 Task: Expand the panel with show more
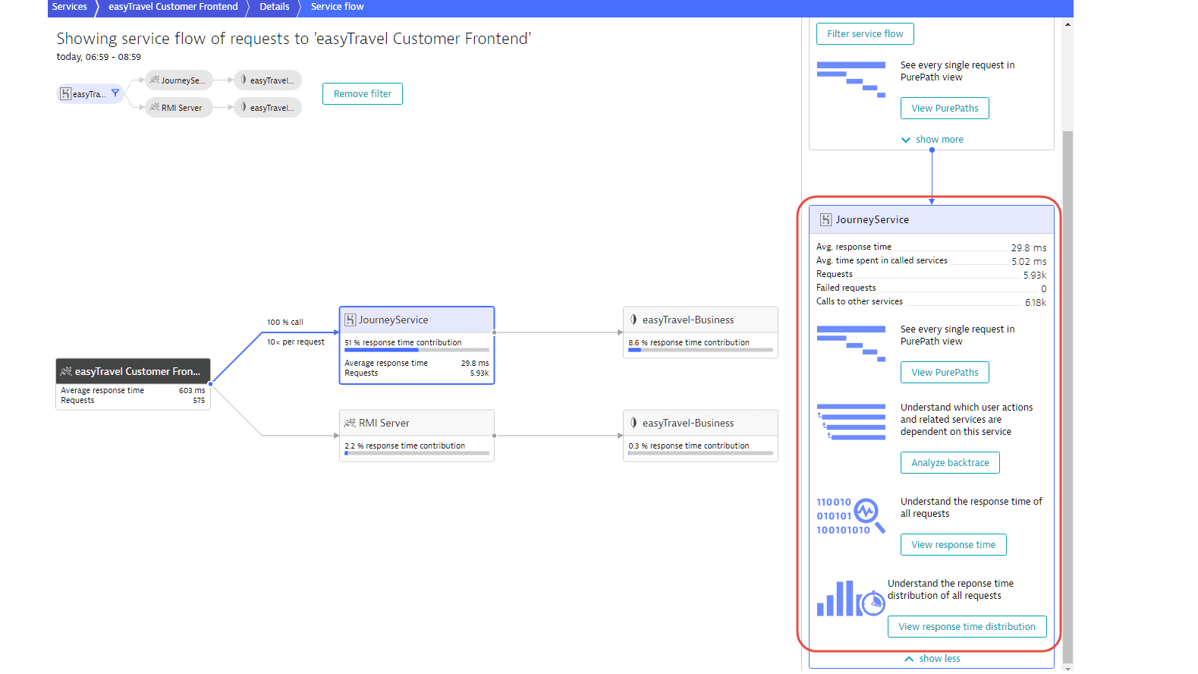click(932, 140)
